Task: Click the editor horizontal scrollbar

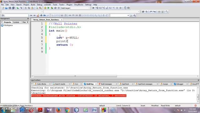Action: coord(75,76)
